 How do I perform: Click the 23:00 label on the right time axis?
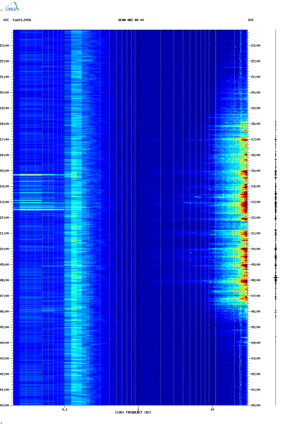tap(255, 46)
